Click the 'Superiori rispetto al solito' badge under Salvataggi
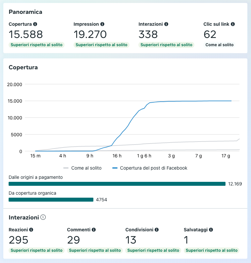 [211, 250]
